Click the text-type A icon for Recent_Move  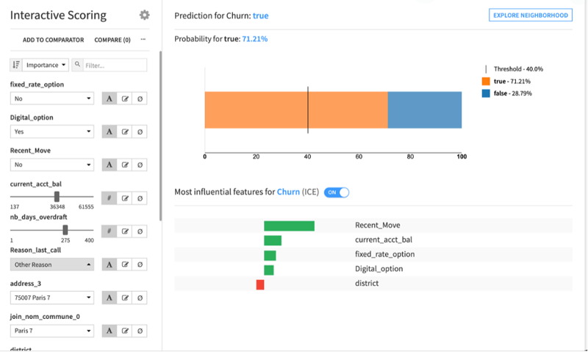coord(110,165)
